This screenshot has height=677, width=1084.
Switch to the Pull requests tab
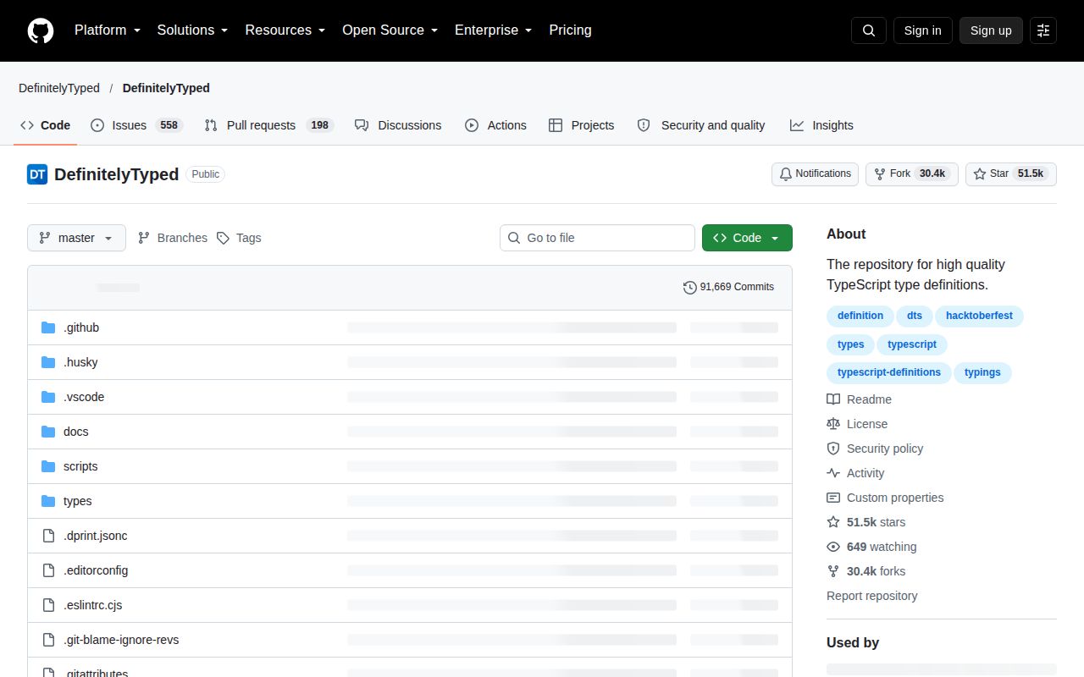click(269, 125)
